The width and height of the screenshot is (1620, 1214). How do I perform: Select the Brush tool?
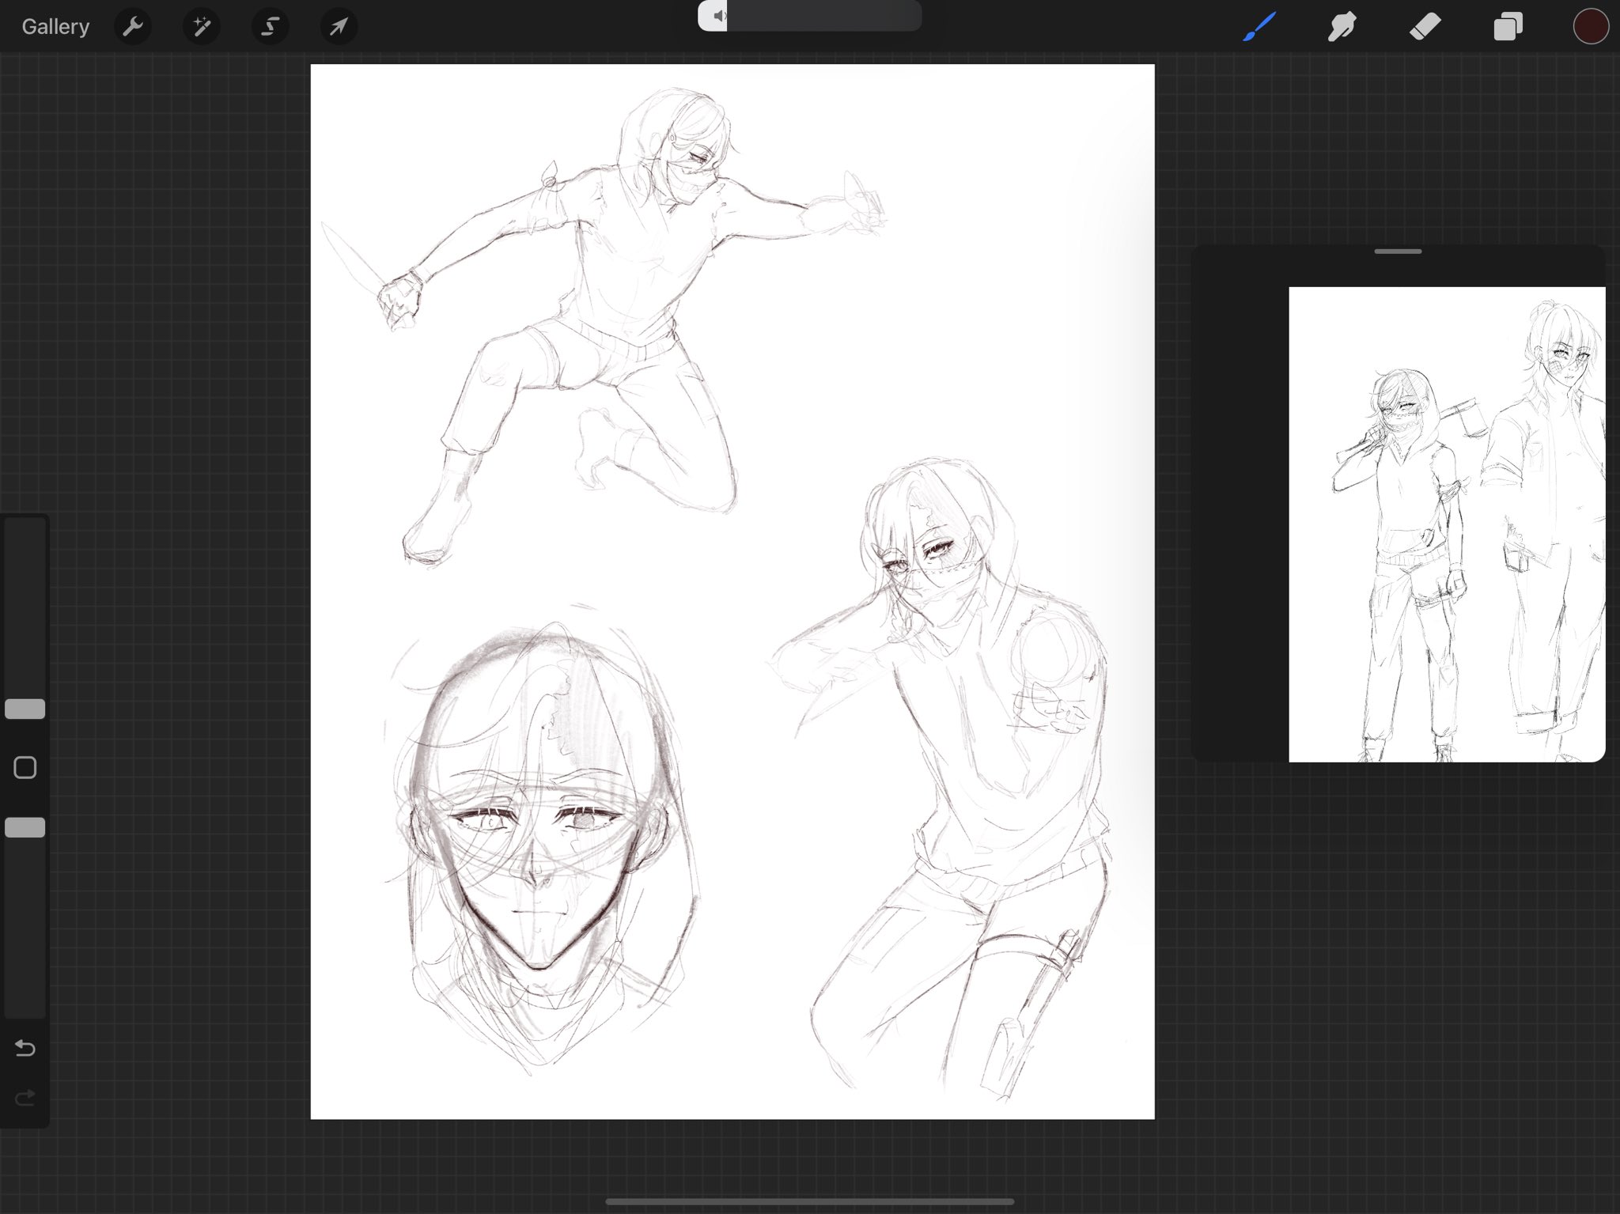pos(1259,27)
